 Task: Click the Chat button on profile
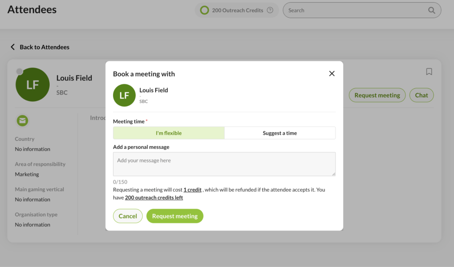point(421,95)
